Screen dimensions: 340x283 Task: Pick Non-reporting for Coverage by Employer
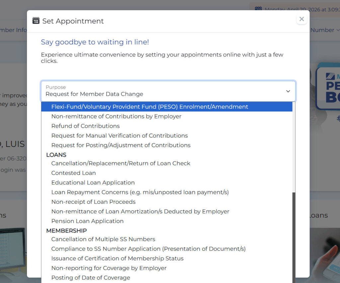tap(167, 268)
